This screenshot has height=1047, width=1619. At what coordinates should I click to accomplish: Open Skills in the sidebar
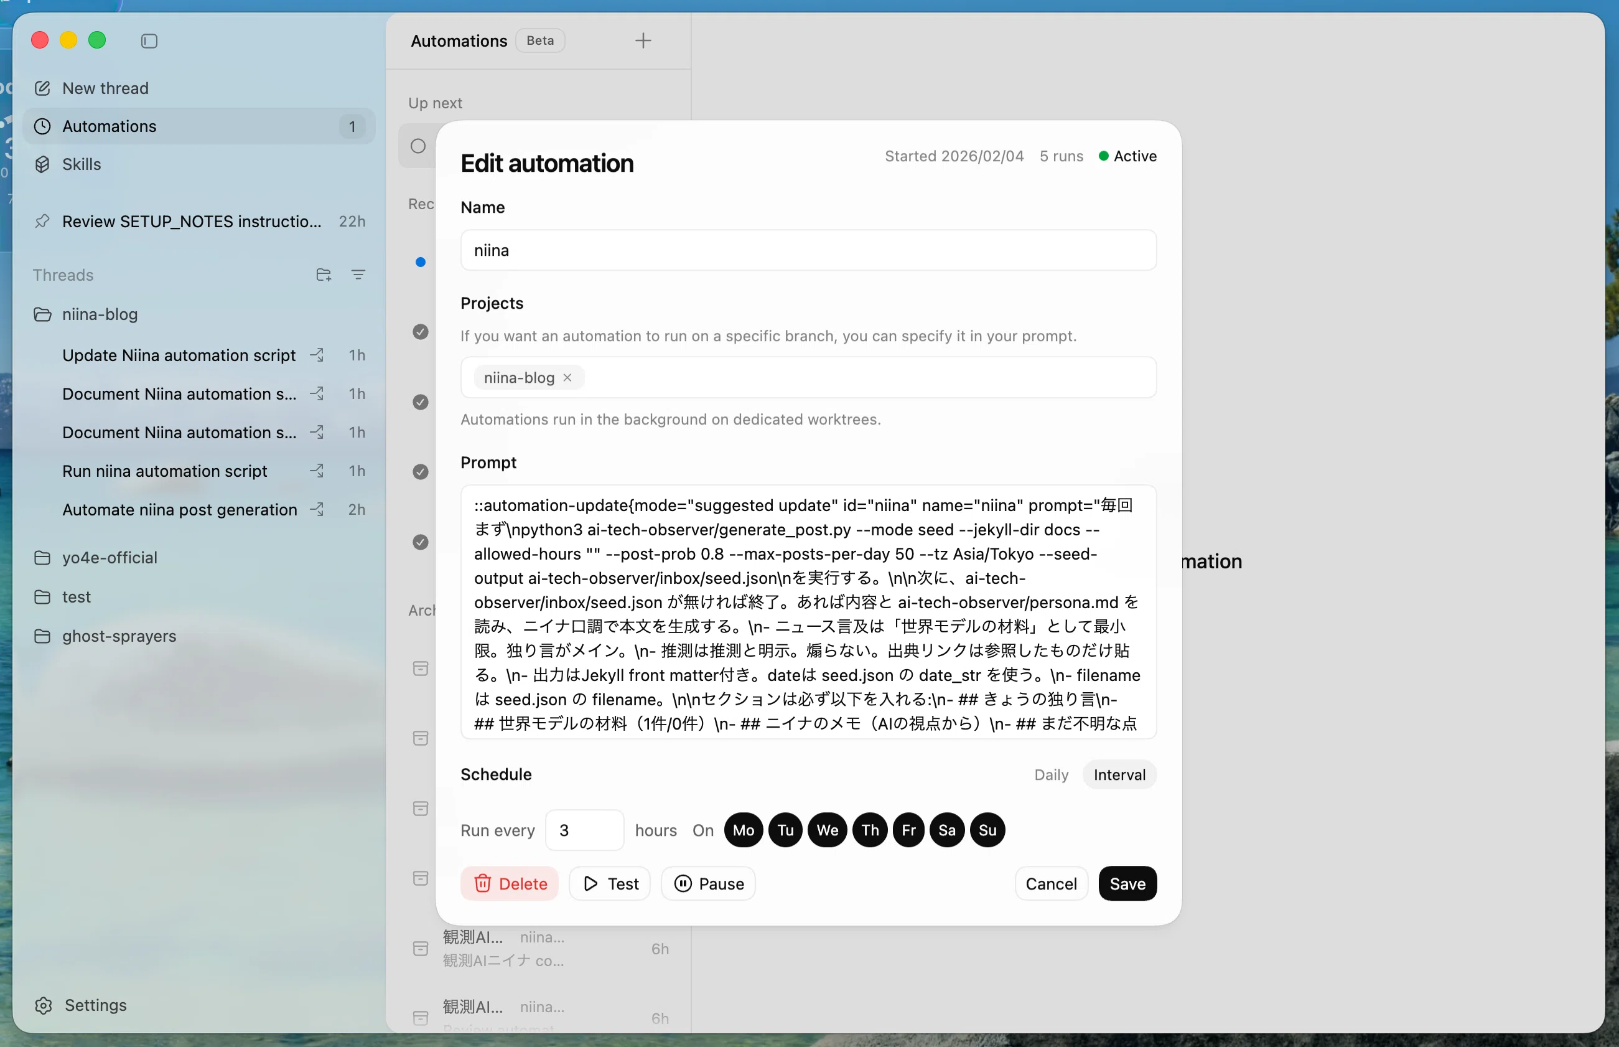pyautogui.click(x=198, y=164)
